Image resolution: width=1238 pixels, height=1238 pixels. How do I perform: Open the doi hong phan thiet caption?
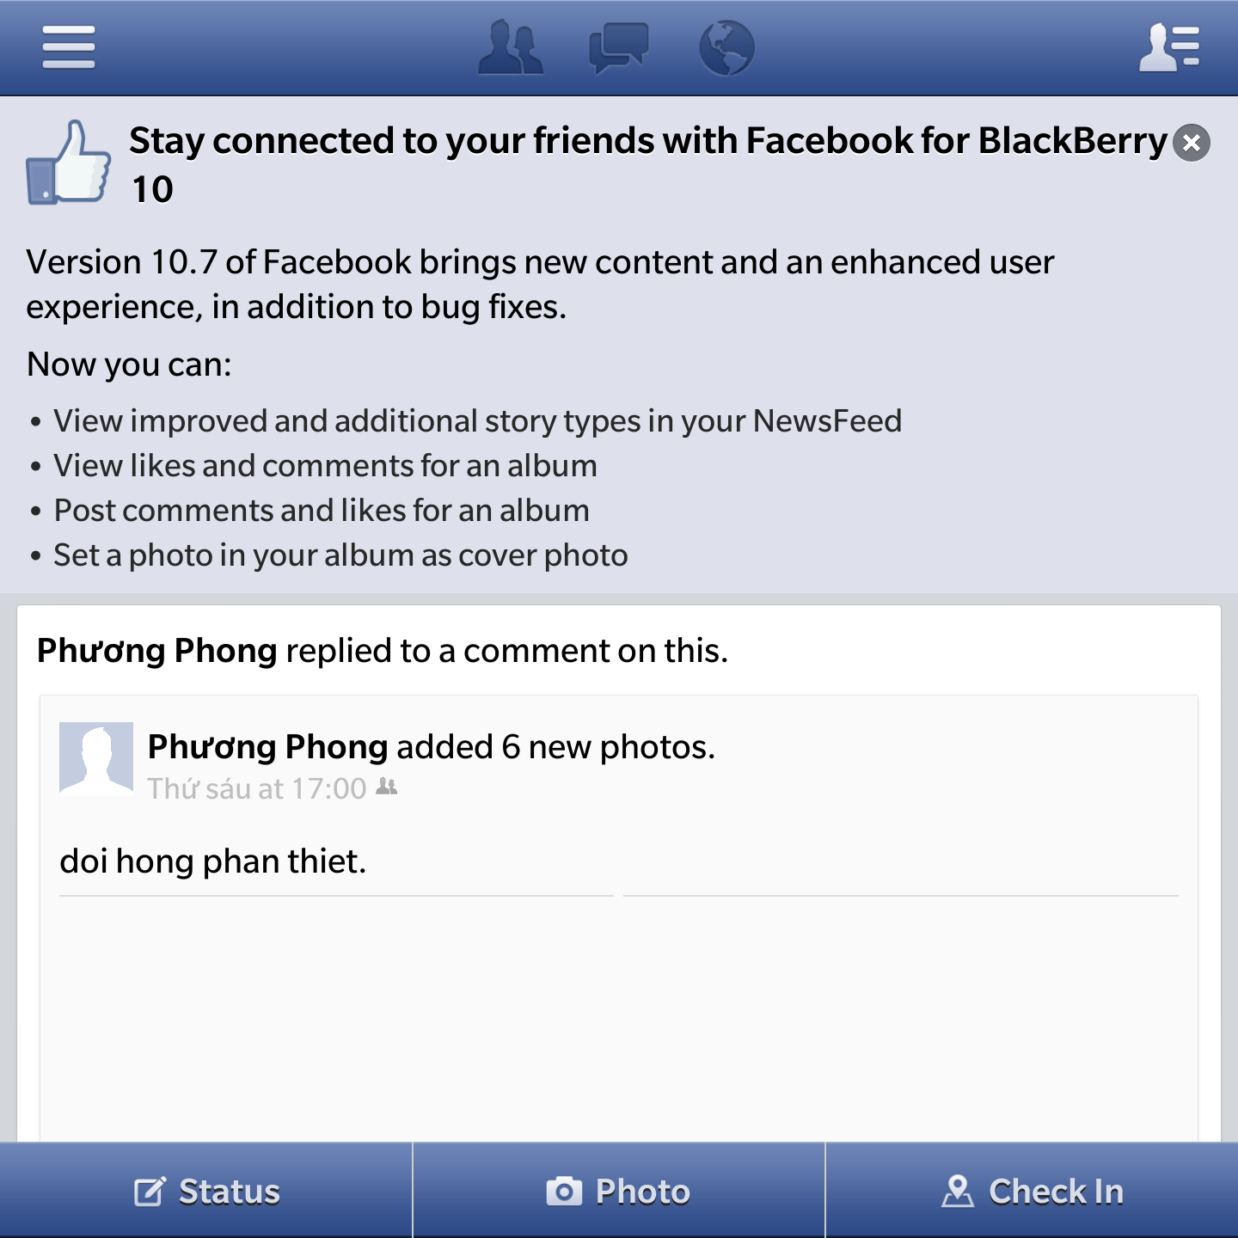[x=213, y=861]
